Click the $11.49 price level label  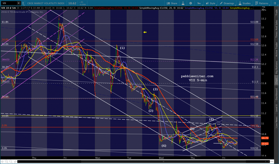coord(254,97)
